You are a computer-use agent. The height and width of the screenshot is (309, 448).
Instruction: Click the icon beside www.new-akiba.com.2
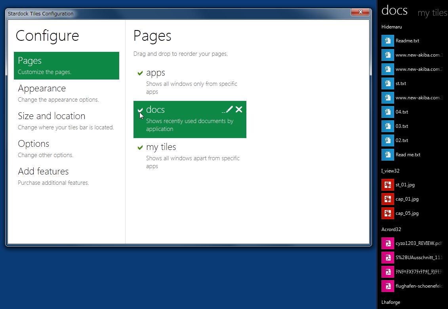point(387,69)
